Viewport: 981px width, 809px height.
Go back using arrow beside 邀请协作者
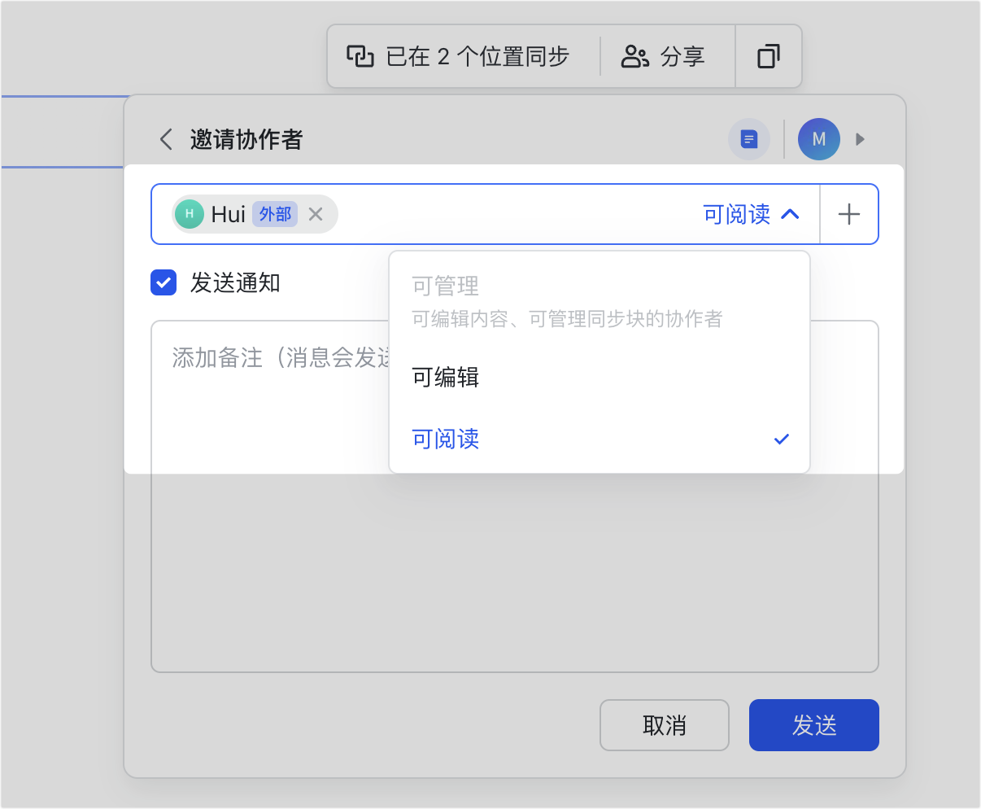[166, 139]
